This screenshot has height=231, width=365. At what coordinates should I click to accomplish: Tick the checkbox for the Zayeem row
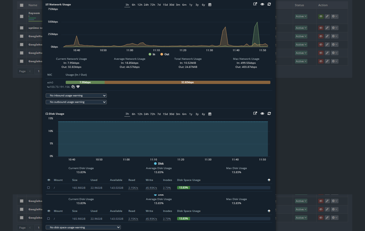(22, 16)
